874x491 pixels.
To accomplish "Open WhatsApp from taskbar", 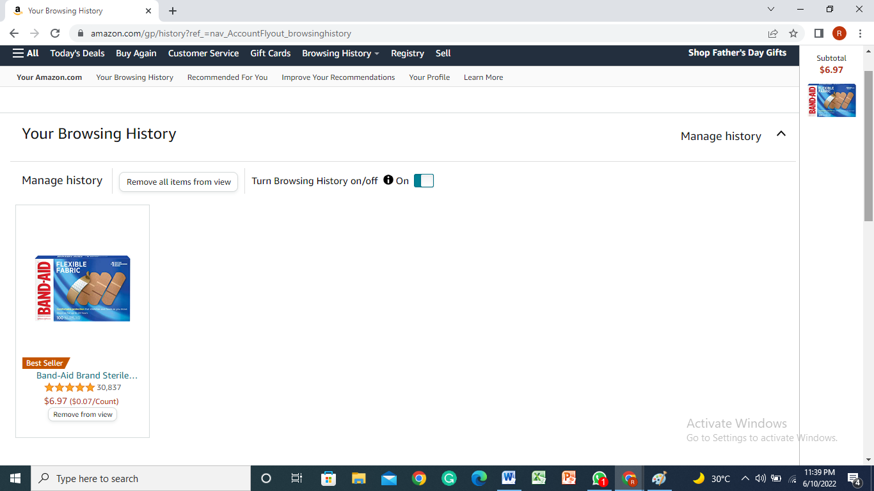I will 600,478.
